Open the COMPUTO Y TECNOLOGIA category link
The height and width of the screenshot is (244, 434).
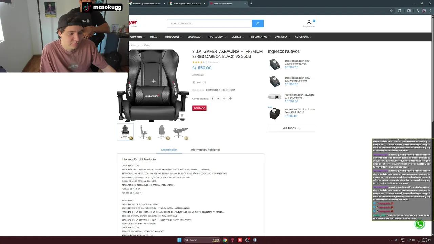[220, 90]
